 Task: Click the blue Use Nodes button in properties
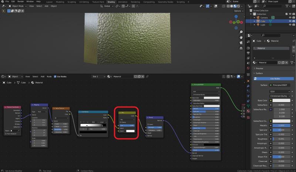coord(273,78)
